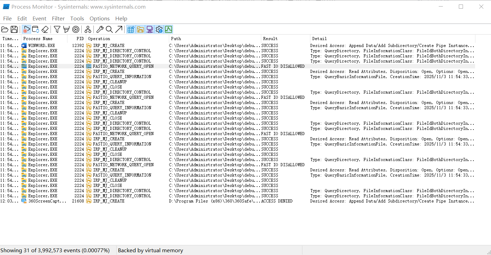Screen dimensions: 491x255
Task: Click the Path column header
Action: coord(215,39)
